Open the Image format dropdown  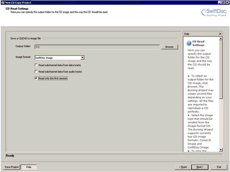tap(83, 58)
